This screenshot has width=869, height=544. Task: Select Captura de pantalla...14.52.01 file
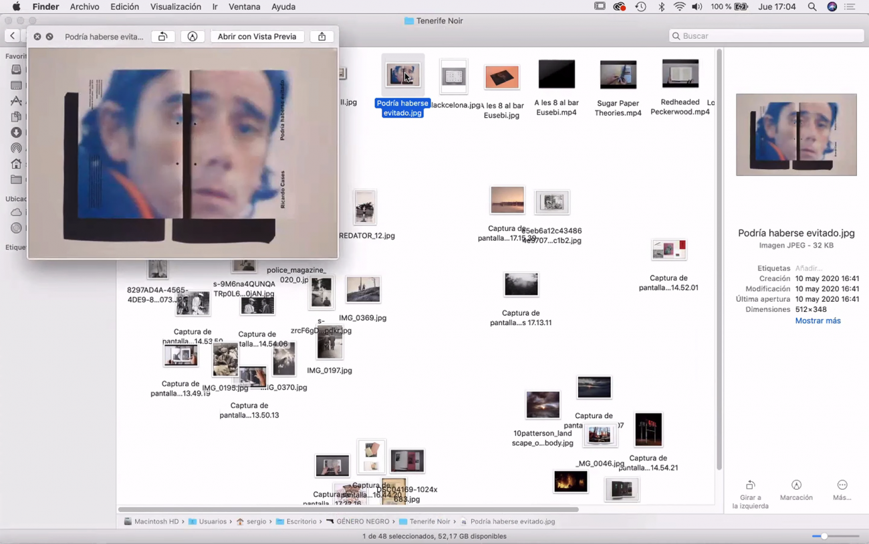(x=668, y=250)
